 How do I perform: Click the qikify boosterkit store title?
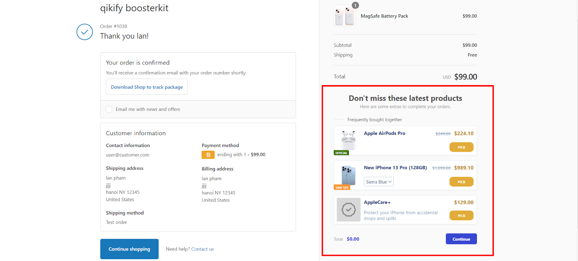tap(134, 8)
